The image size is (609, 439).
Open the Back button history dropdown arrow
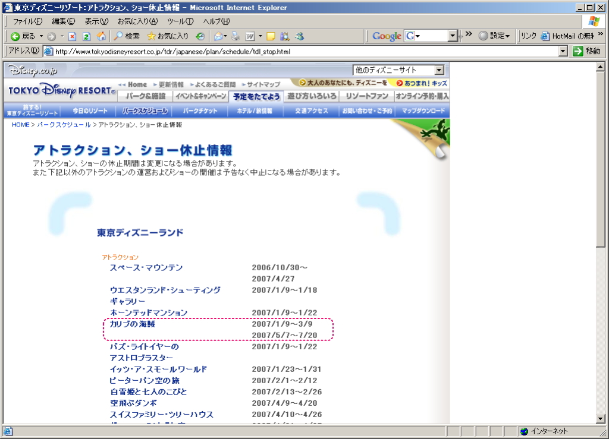[x=41, y=36]
